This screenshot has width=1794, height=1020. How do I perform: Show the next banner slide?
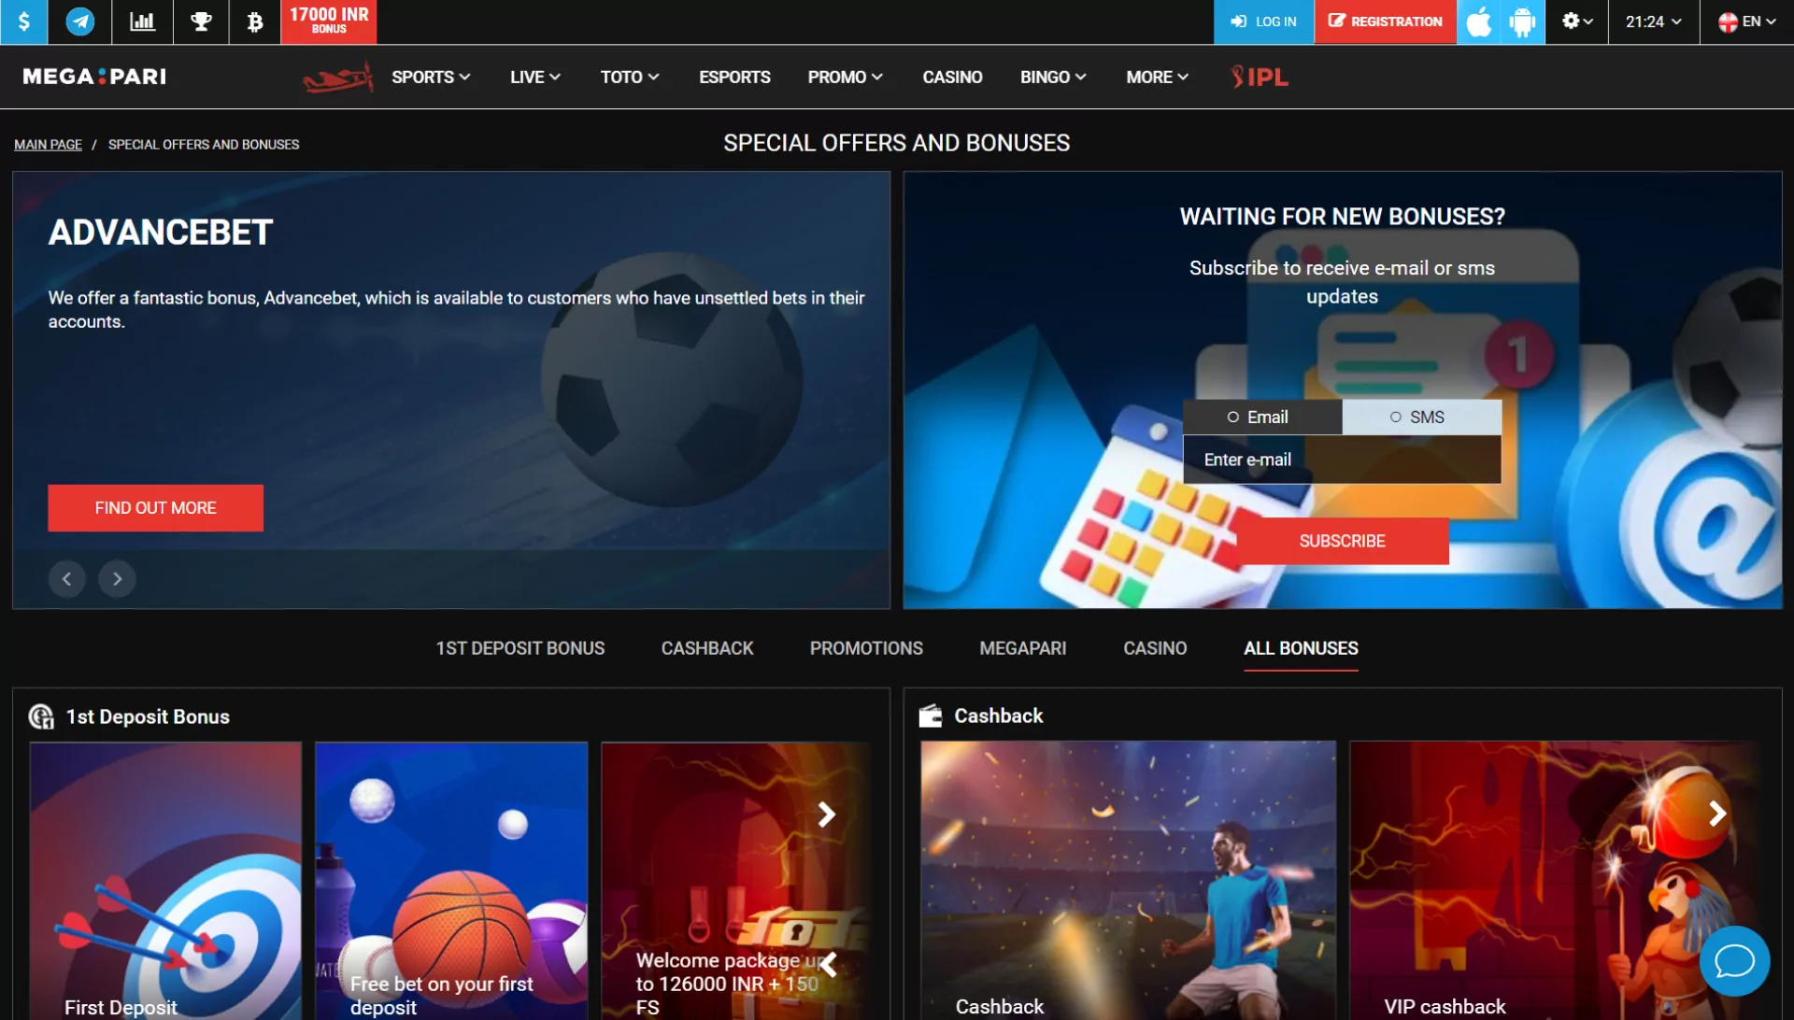coord(117,579)
